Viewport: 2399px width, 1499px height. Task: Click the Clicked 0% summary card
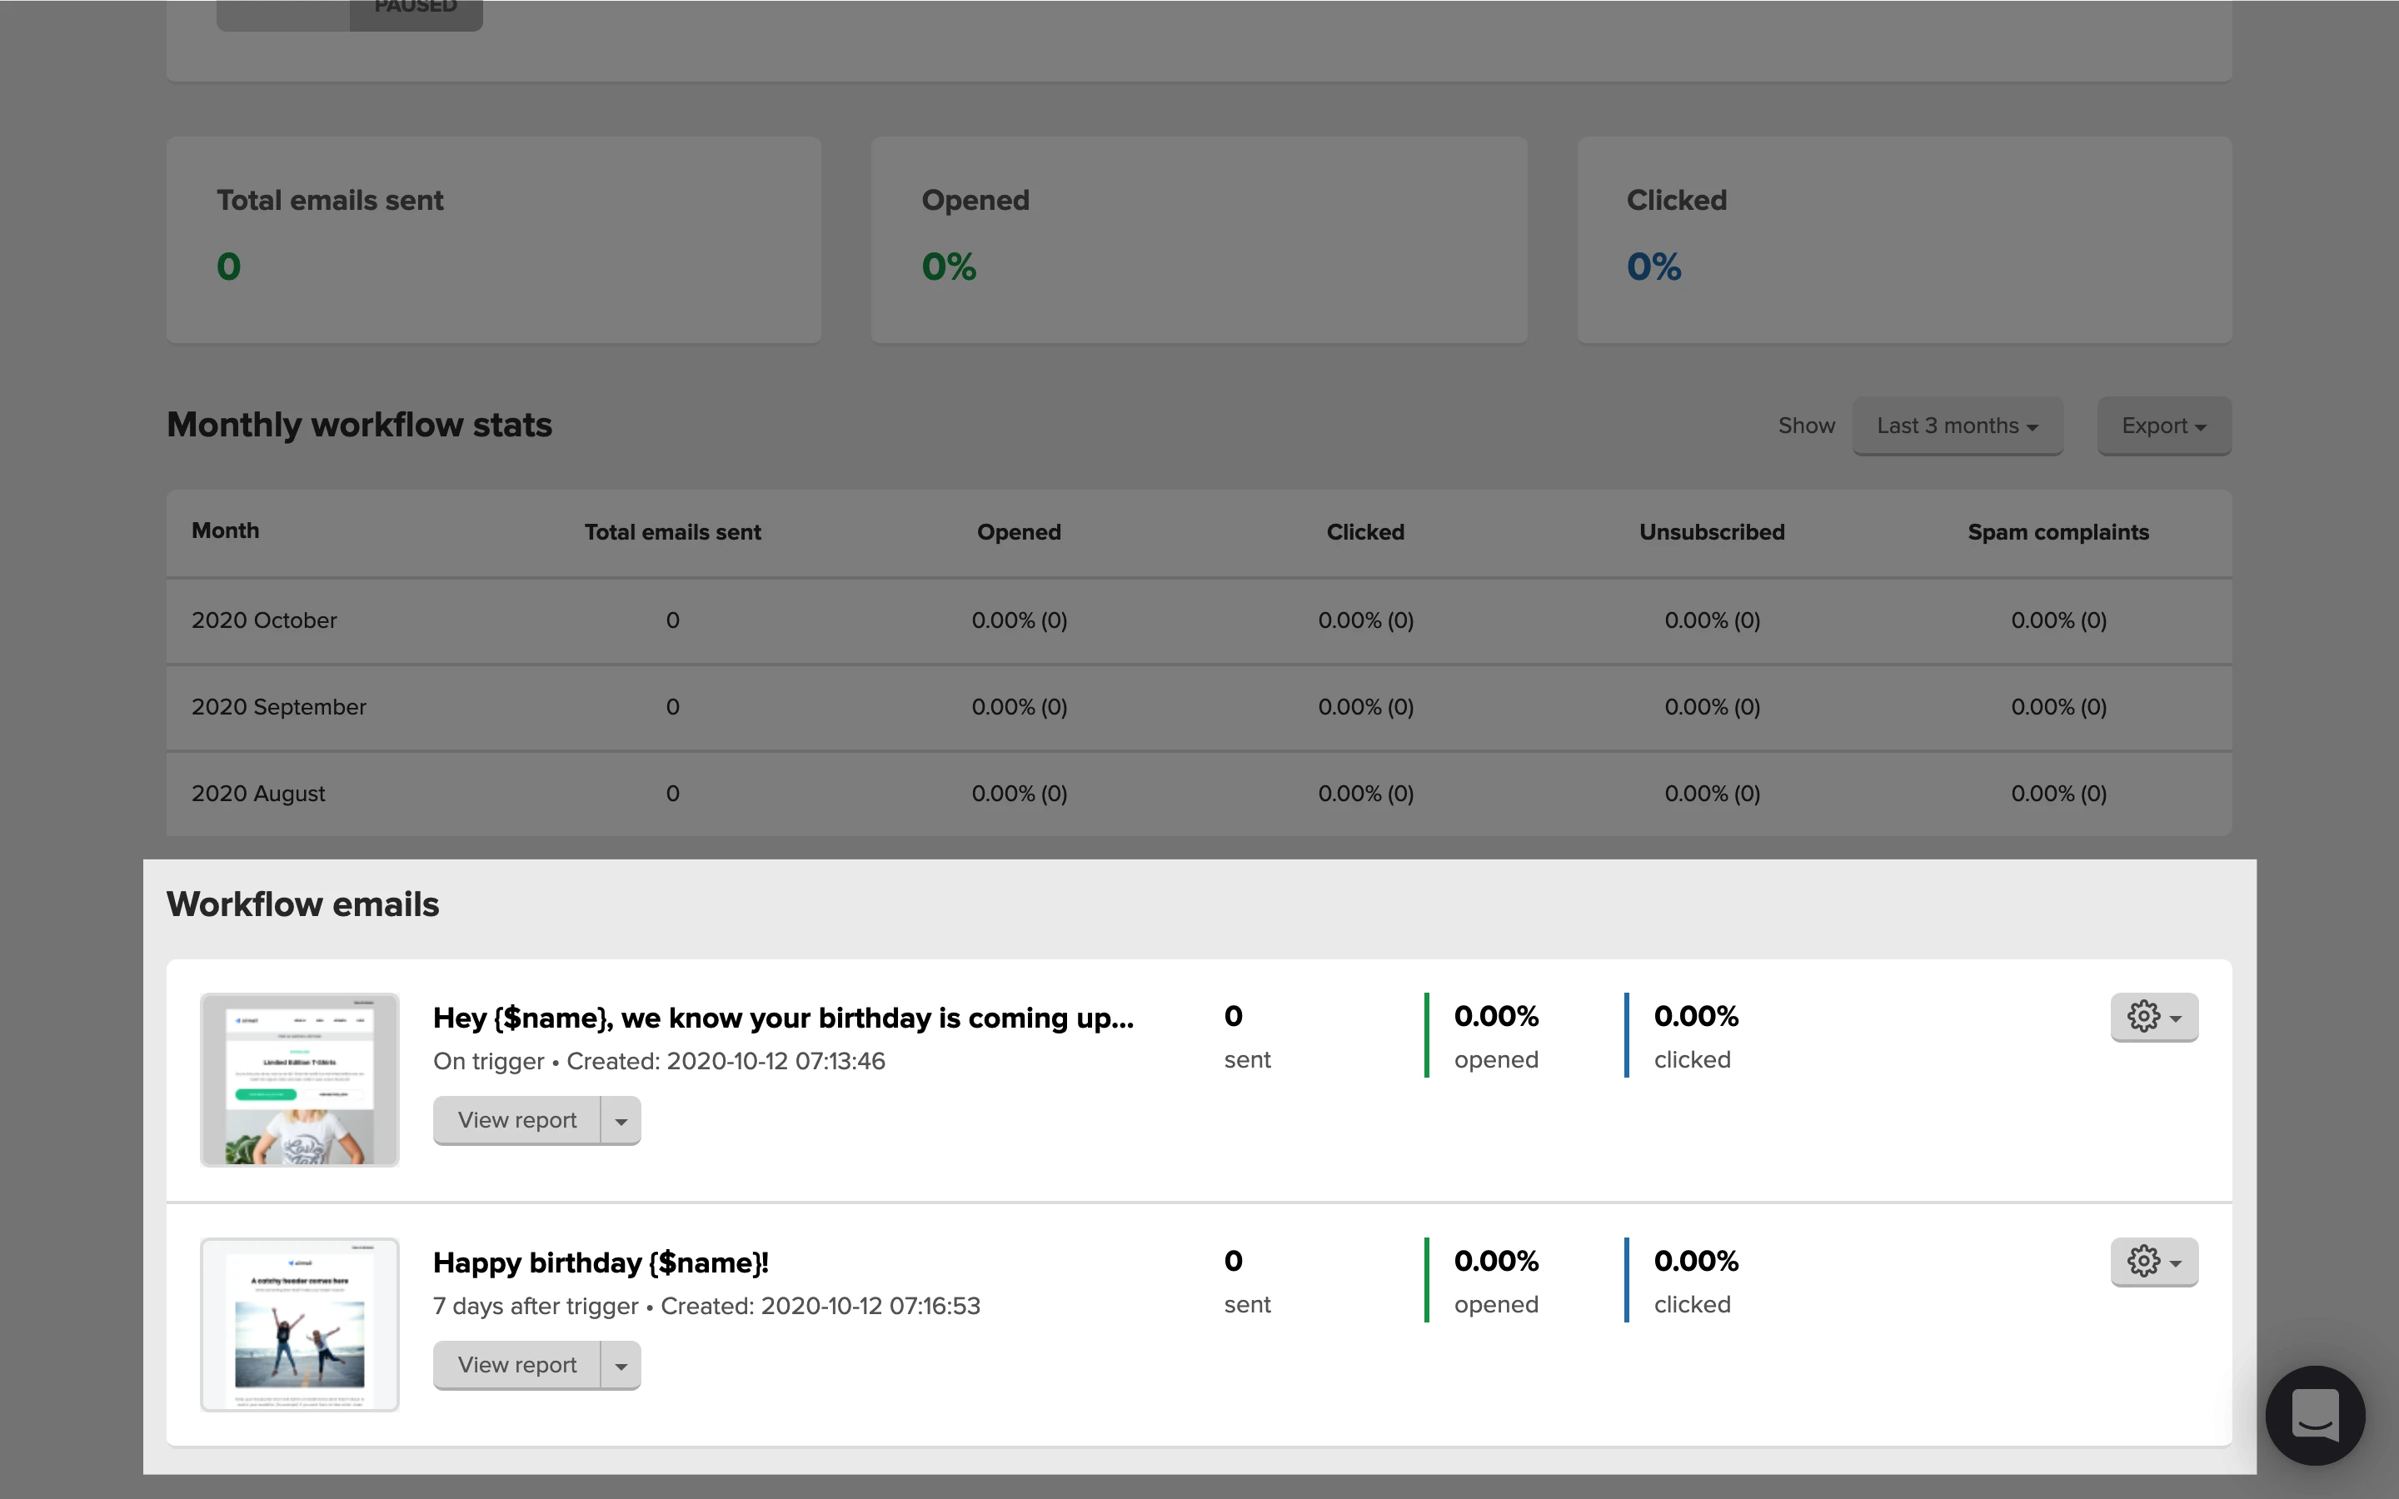click(1903, 241)
